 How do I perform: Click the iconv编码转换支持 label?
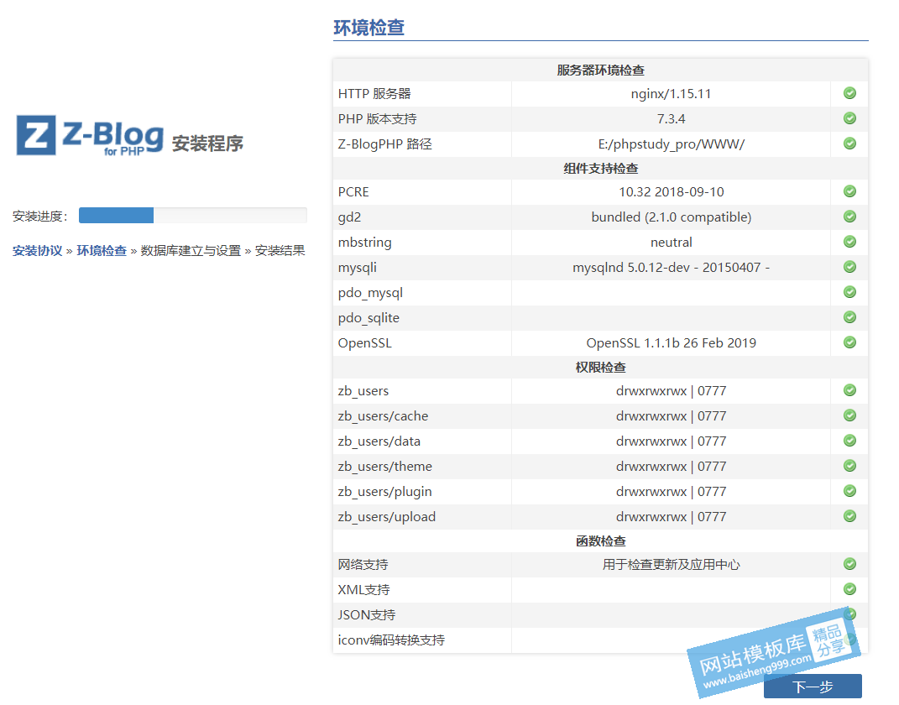click(x=392, y=640)
